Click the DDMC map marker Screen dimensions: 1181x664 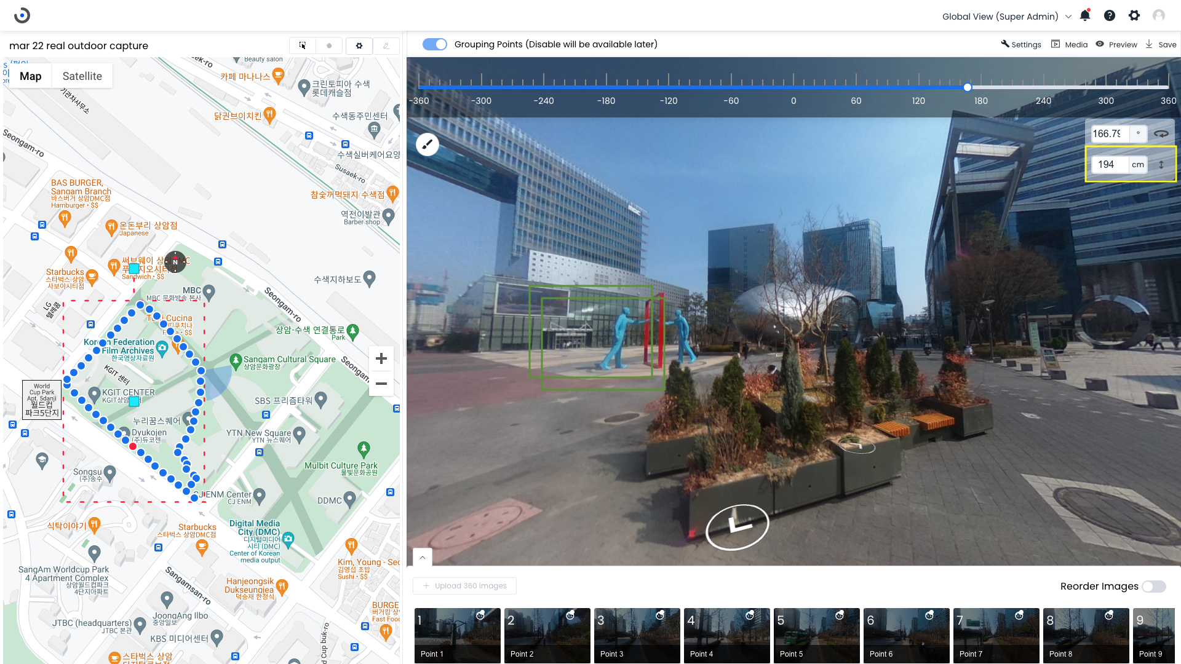350,499
